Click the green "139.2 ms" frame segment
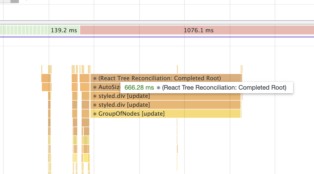The width and height of the screenshot is (314, 174). tap(64, 30)
